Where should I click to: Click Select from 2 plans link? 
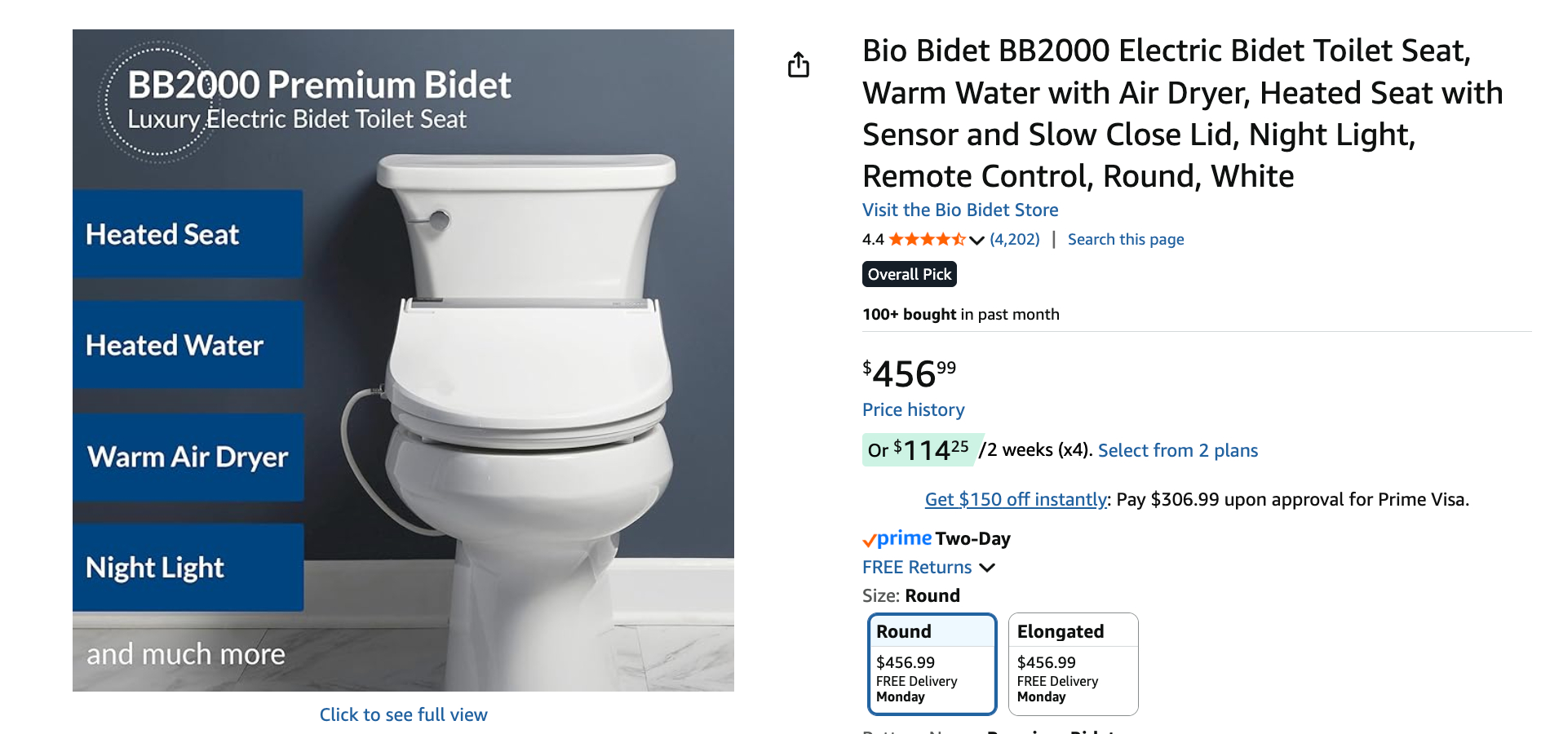click(x=1177, y=451)
